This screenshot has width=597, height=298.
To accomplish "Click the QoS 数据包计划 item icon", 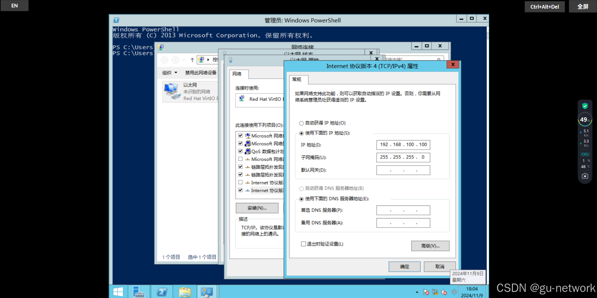I will (248, 151).
